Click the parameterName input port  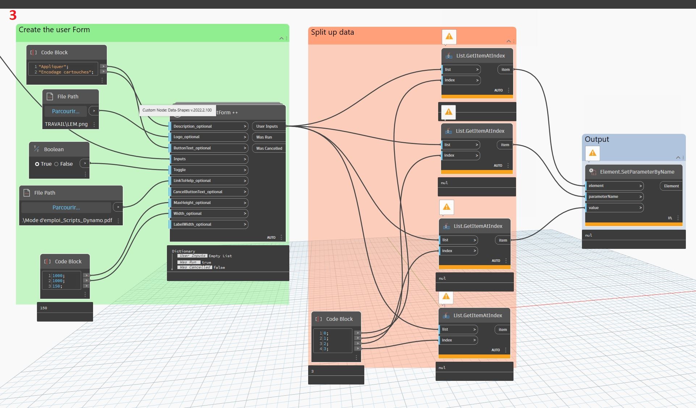pyautogui.click(x=614, y=196)
